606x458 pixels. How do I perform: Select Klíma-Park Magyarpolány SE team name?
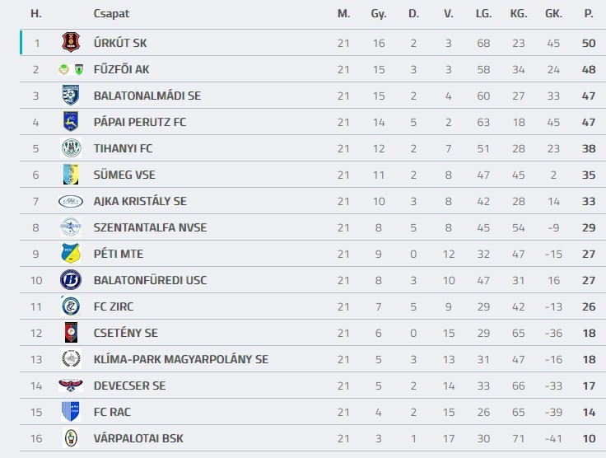pos(181,359)
